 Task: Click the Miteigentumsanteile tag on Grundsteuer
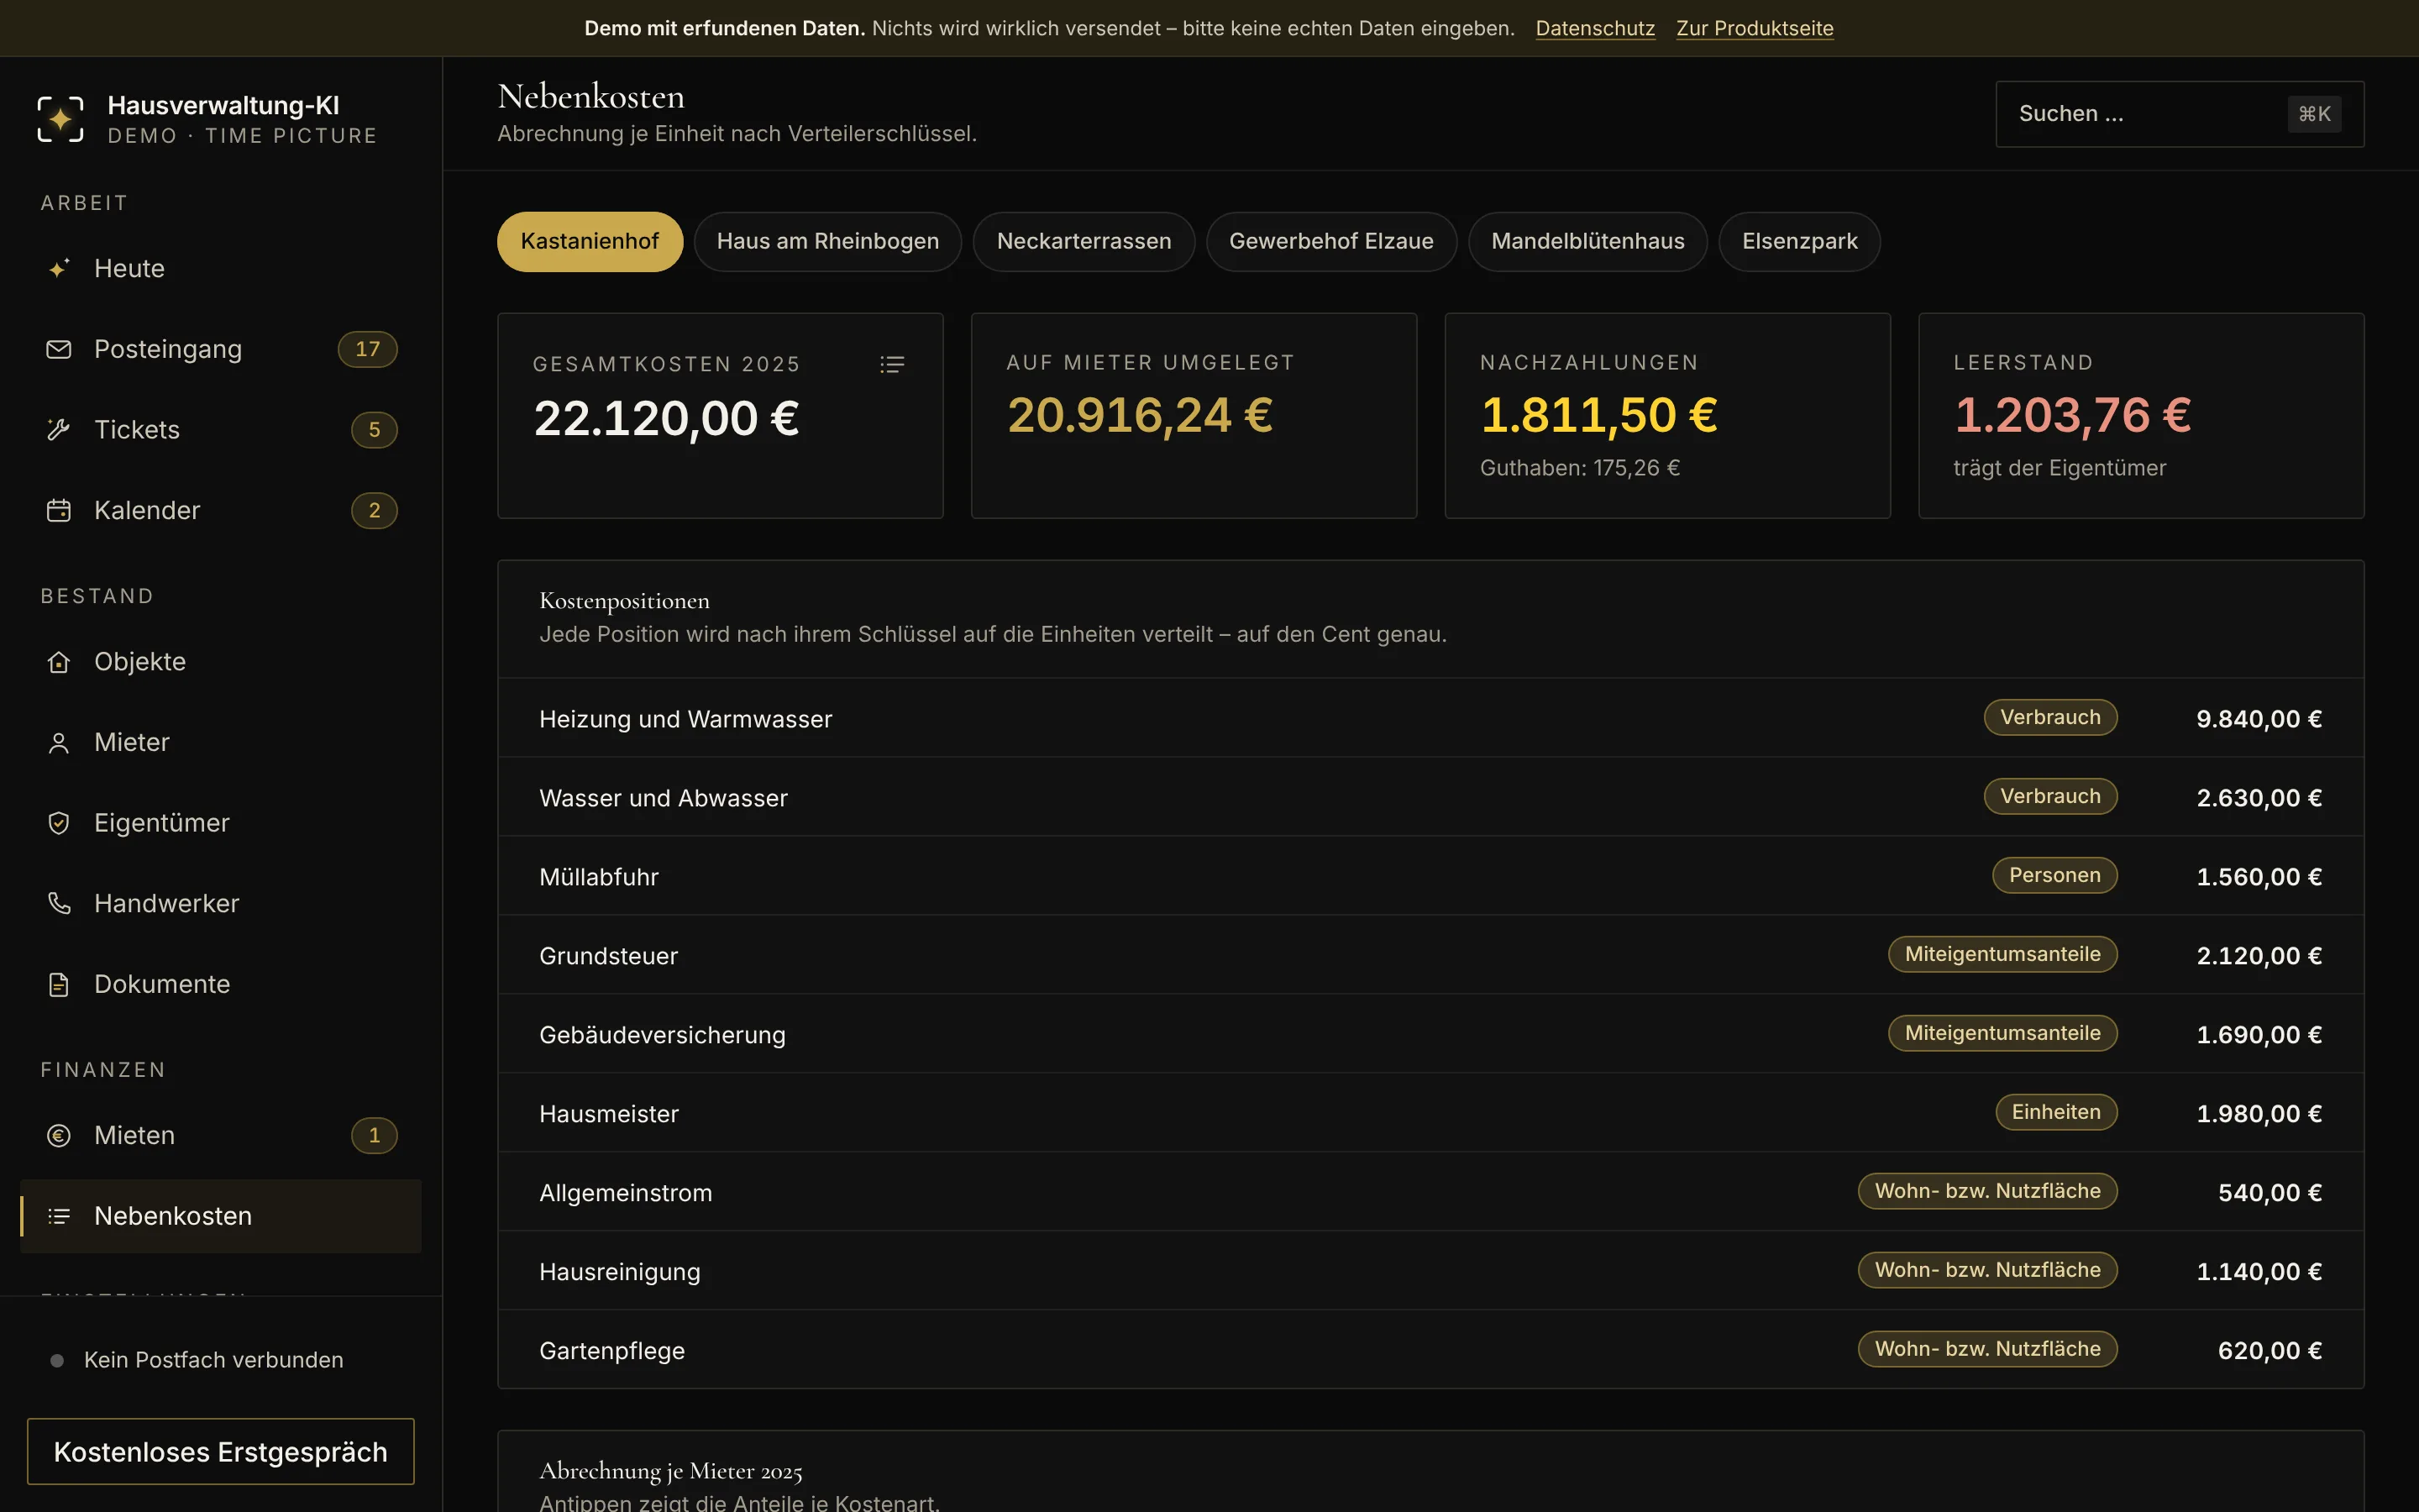pos(2002,954)
